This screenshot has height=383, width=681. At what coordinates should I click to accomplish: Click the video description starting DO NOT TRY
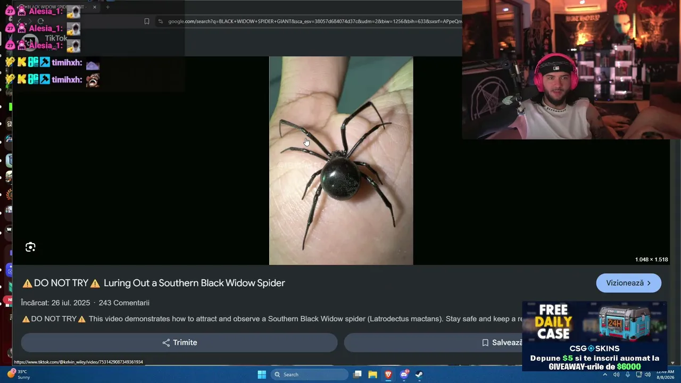(x=272, y=319)
